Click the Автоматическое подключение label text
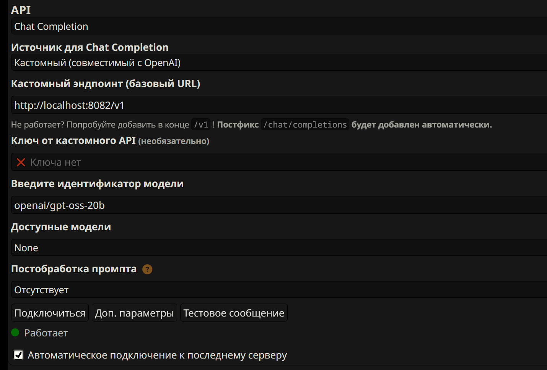Screen dimensions: 547x370 157,355
